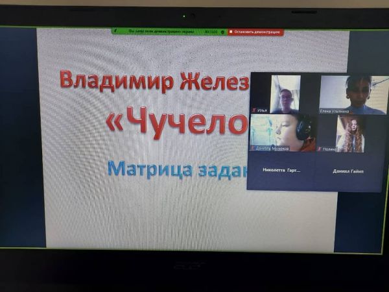Click the red Остановить демонстрацию button
The height and width of the screenshot is (292, 389).
click(255, 31)
